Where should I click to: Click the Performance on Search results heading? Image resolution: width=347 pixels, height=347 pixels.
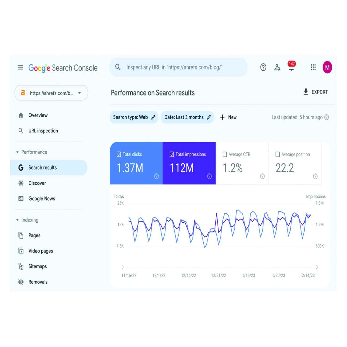[x=153, y=93]
